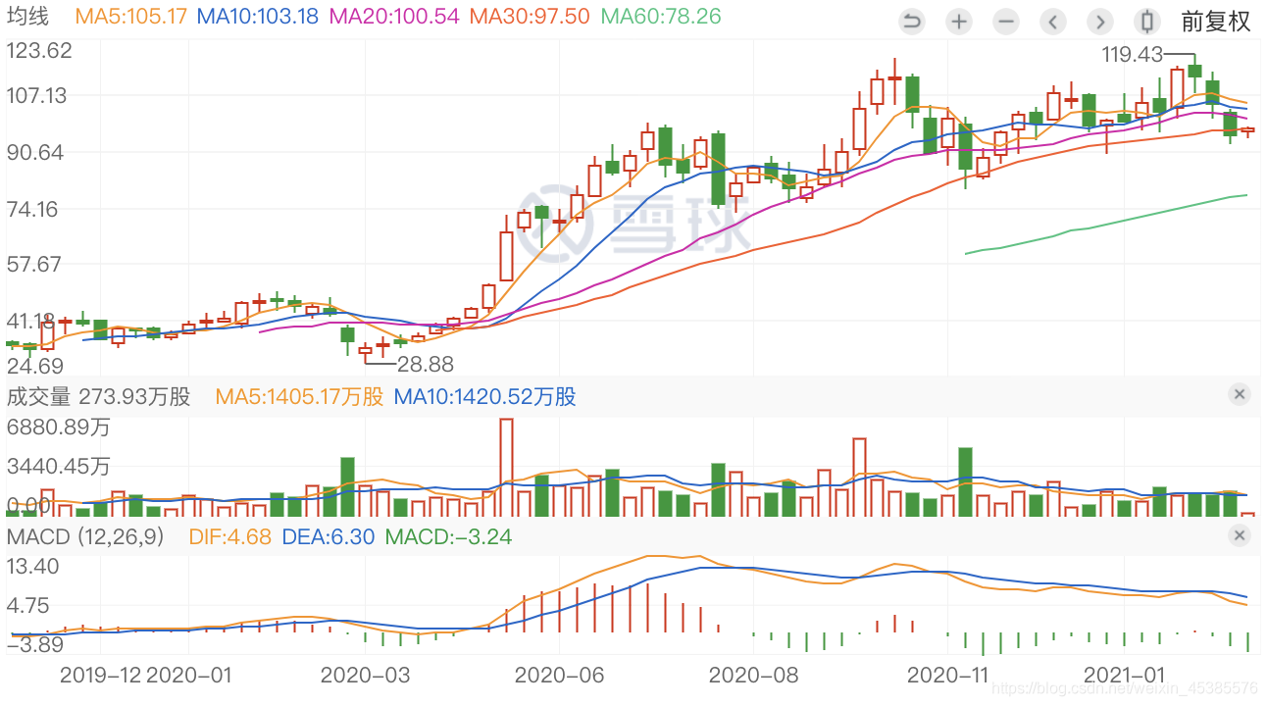Click the 123.62 price axis label
The width and height of the screenshot is (1267, 706).
point(39,50)
